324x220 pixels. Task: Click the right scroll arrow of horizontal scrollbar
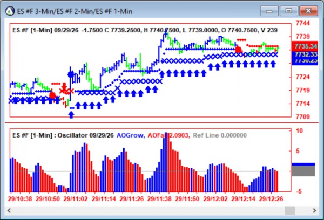314,210
